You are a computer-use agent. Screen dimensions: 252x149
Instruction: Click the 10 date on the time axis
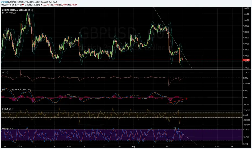pos(203,147)
